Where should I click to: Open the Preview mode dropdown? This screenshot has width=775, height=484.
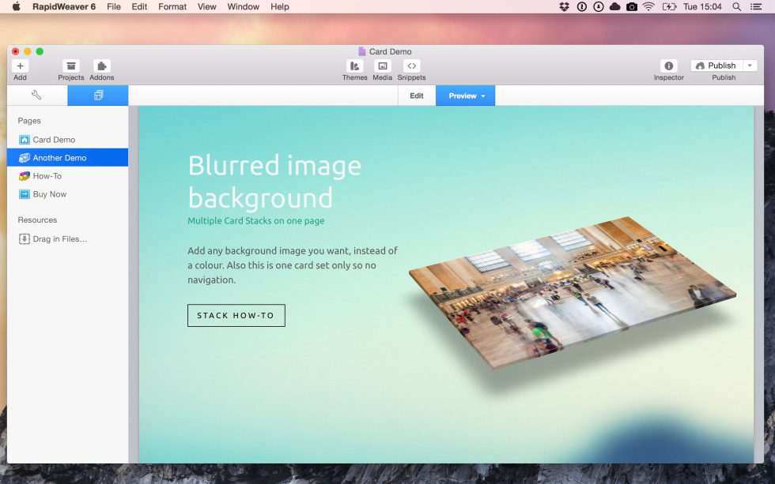(x=465, y=96)
